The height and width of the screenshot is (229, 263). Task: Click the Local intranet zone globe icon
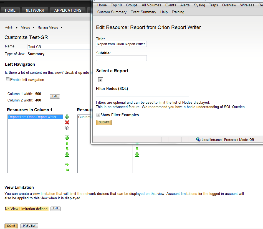click(x=198, y=139)
